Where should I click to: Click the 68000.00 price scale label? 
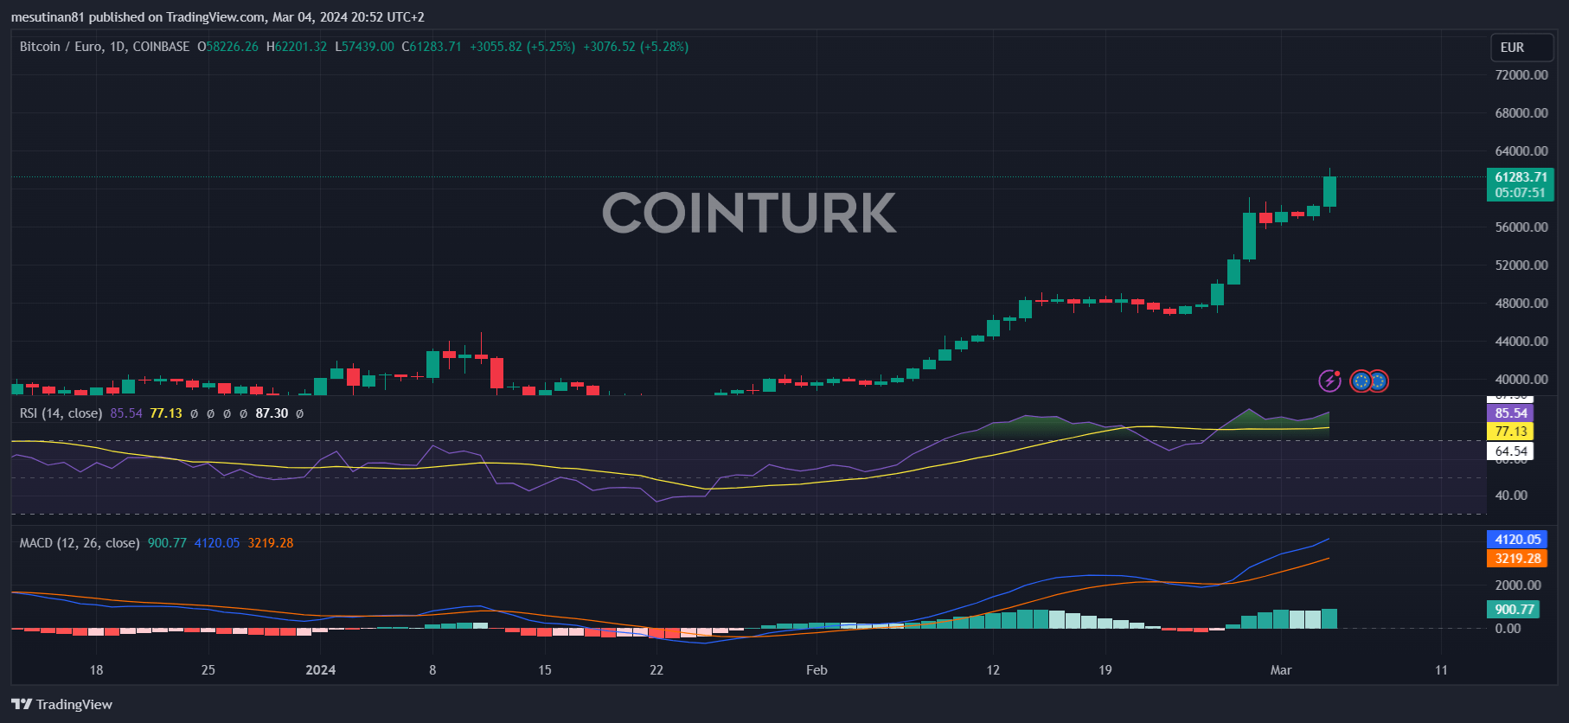click(x=1521, y=113)
